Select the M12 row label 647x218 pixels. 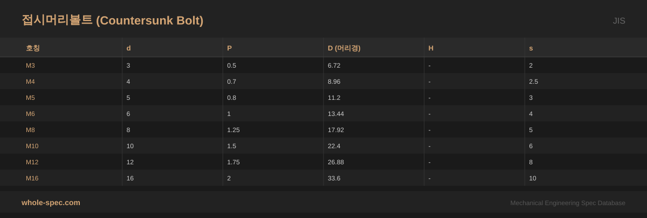32,162
